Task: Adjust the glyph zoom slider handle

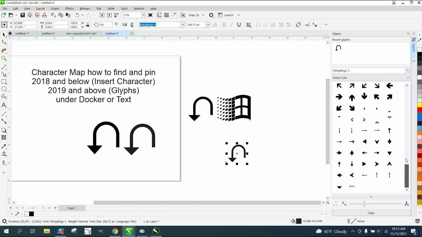Action: coord(364,204)
